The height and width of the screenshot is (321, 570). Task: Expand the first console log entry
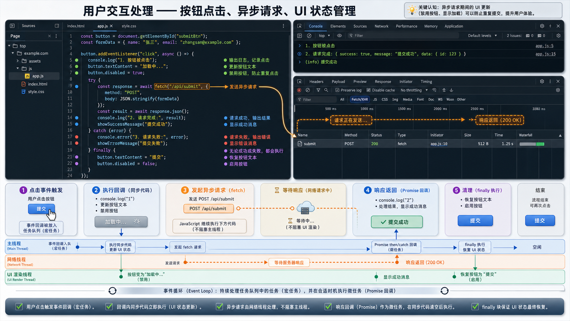point(300,46)
